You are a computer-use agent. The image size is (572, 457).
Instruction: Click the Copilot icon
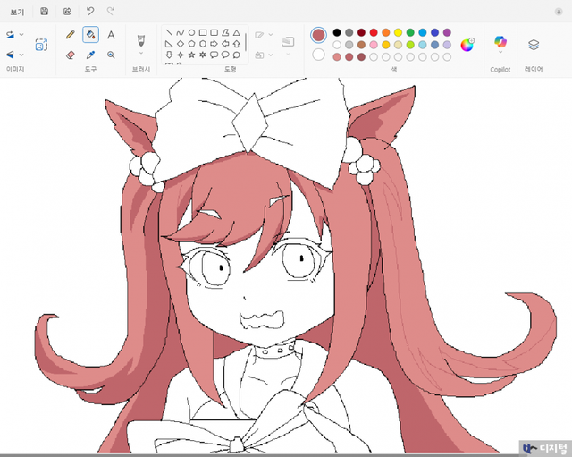pos(500,41)
